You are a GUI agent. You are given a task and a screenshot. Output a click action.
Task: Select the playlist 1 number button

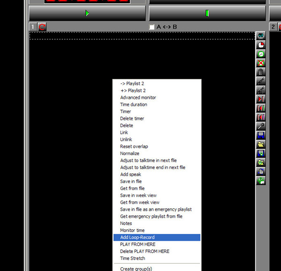click(x=33, y=27)
